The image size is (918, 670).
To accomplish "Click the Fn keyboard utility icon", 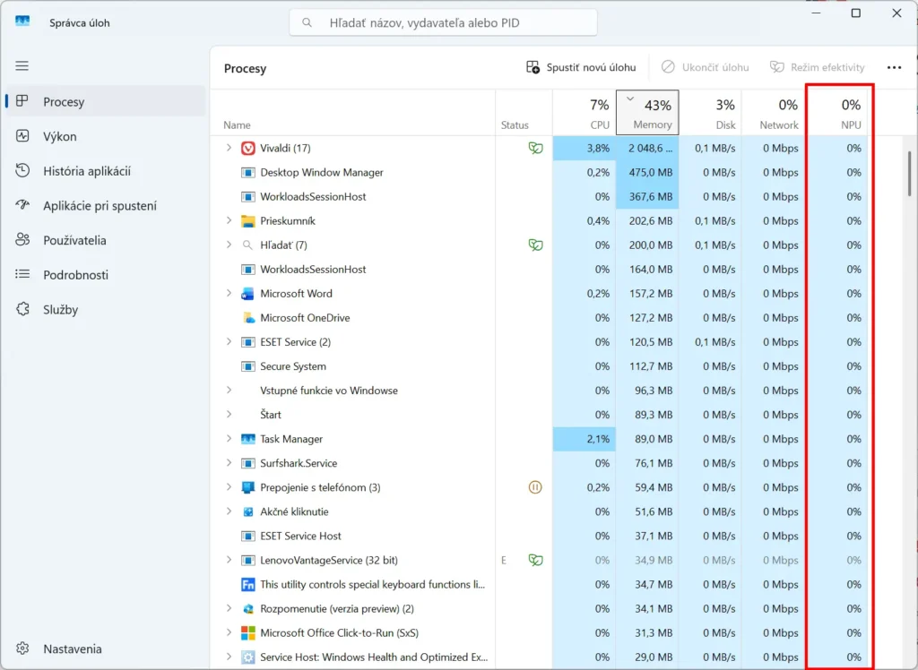I will click(248, 585).
